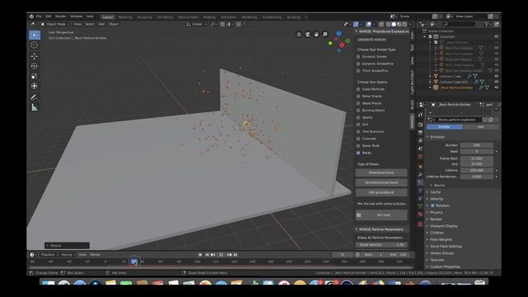Screen dimensions: 528x297
Task: Click the Omnidirectional burst button
Action: [381, 182]
